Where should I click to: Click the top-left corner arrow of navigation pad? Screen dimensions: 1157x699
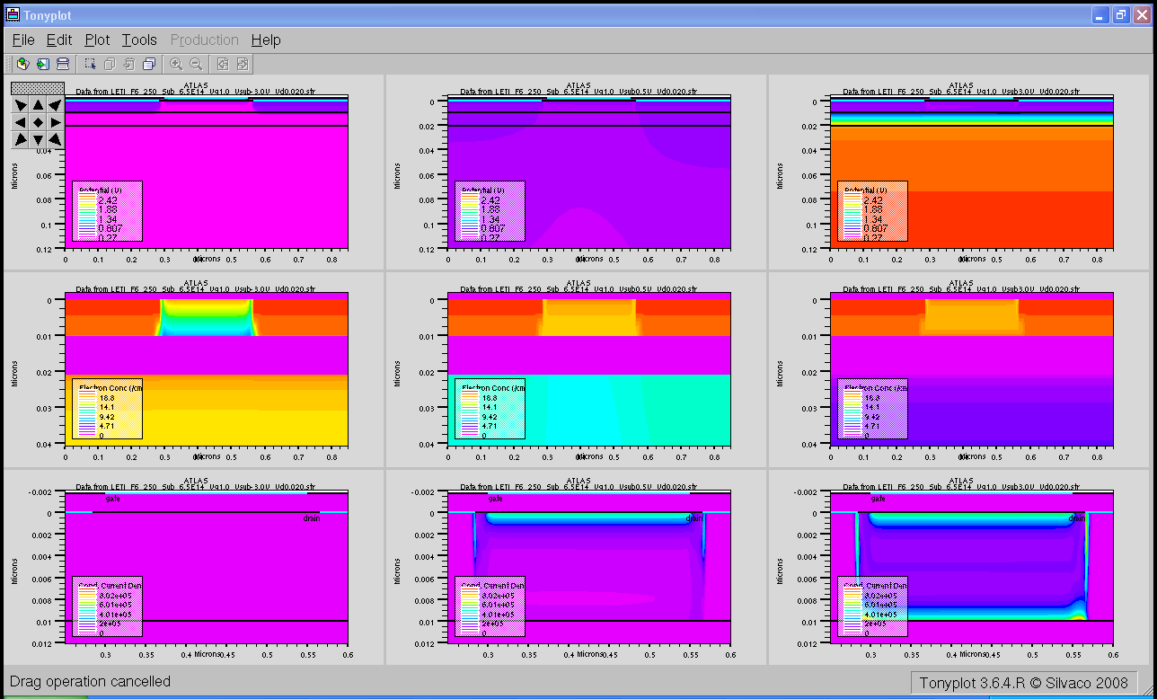point(21,105)
